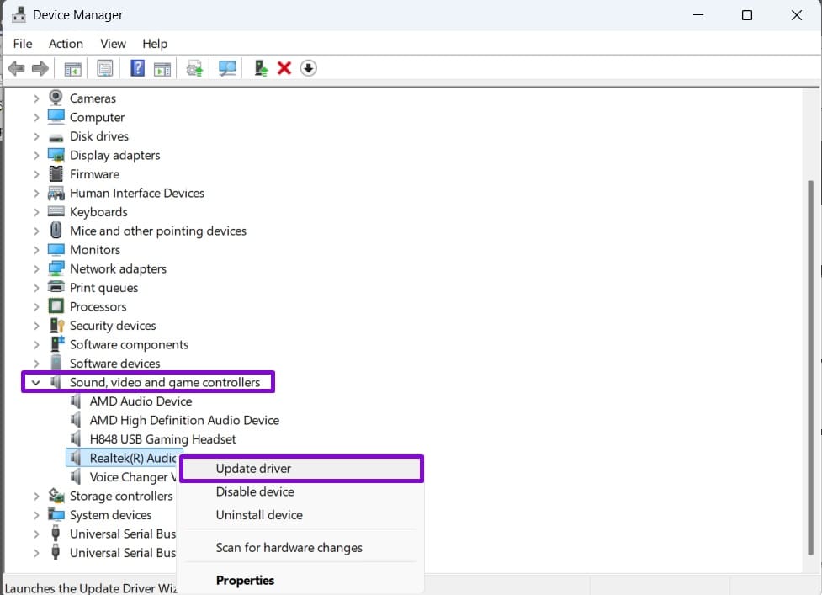Open the File menu
This screenshot has height=595, width=822.
(x=23, y=44)
